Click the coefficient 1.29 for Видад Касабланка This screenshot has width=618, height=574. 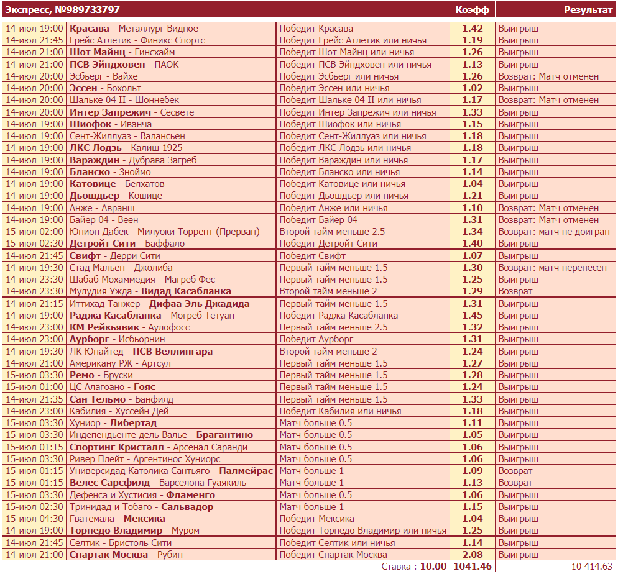pos(472,291)
